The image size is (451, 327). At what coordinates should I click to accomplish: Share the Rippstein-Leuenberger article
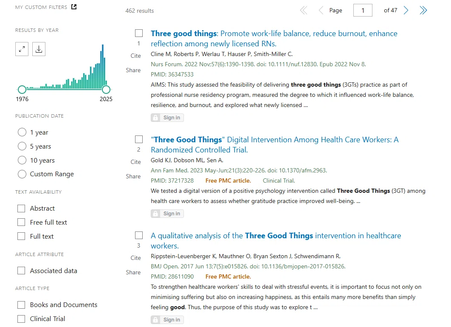point(133,272)
